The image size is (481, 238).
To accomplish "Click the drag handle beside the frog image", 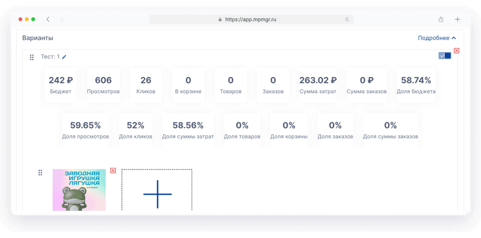I will pos(40,173).
